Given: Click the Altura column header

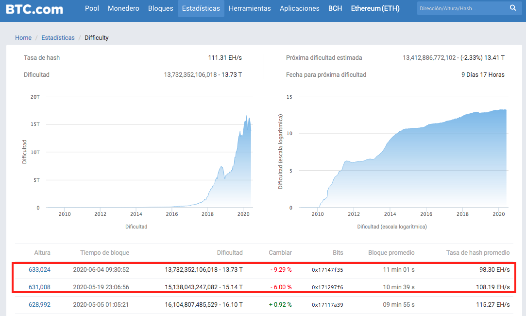Looking at the screenshot, I should click(42, 252).
